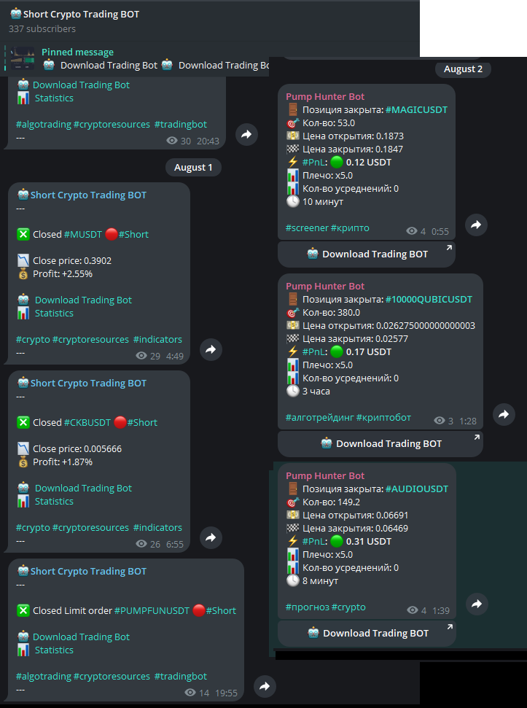Forward the CKBUSDT closed short message
The width and height of the screenshot is (527, 708).
[211, 538]
